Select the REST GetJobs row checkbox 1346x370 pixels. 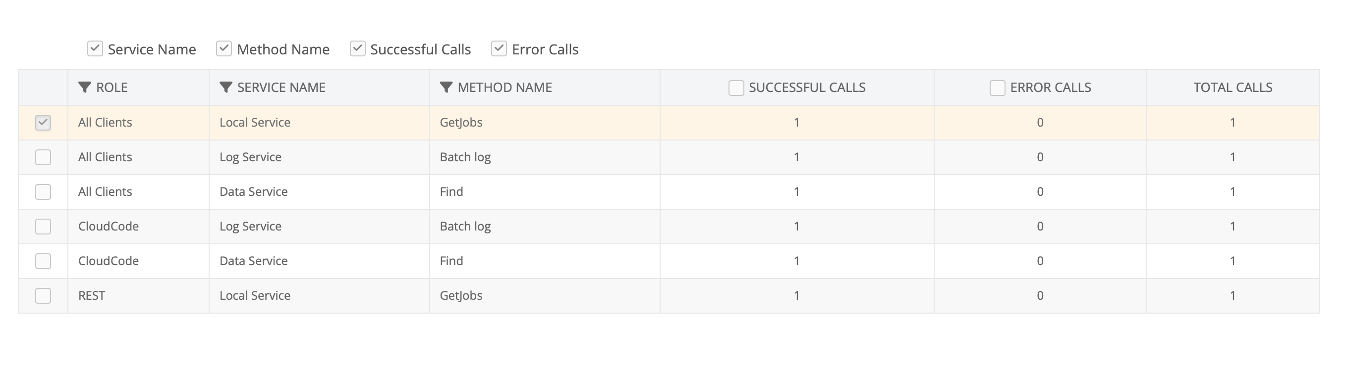43,295
